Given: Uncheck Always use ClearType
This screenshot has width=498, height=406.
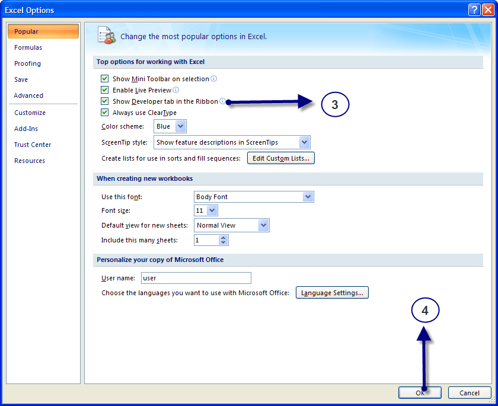Looking at the screenshot, I should [x=105, y=112].
